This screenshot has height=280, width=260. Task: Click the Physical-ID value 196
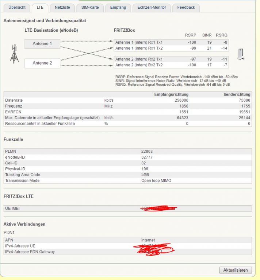click(x=145, y=169)
